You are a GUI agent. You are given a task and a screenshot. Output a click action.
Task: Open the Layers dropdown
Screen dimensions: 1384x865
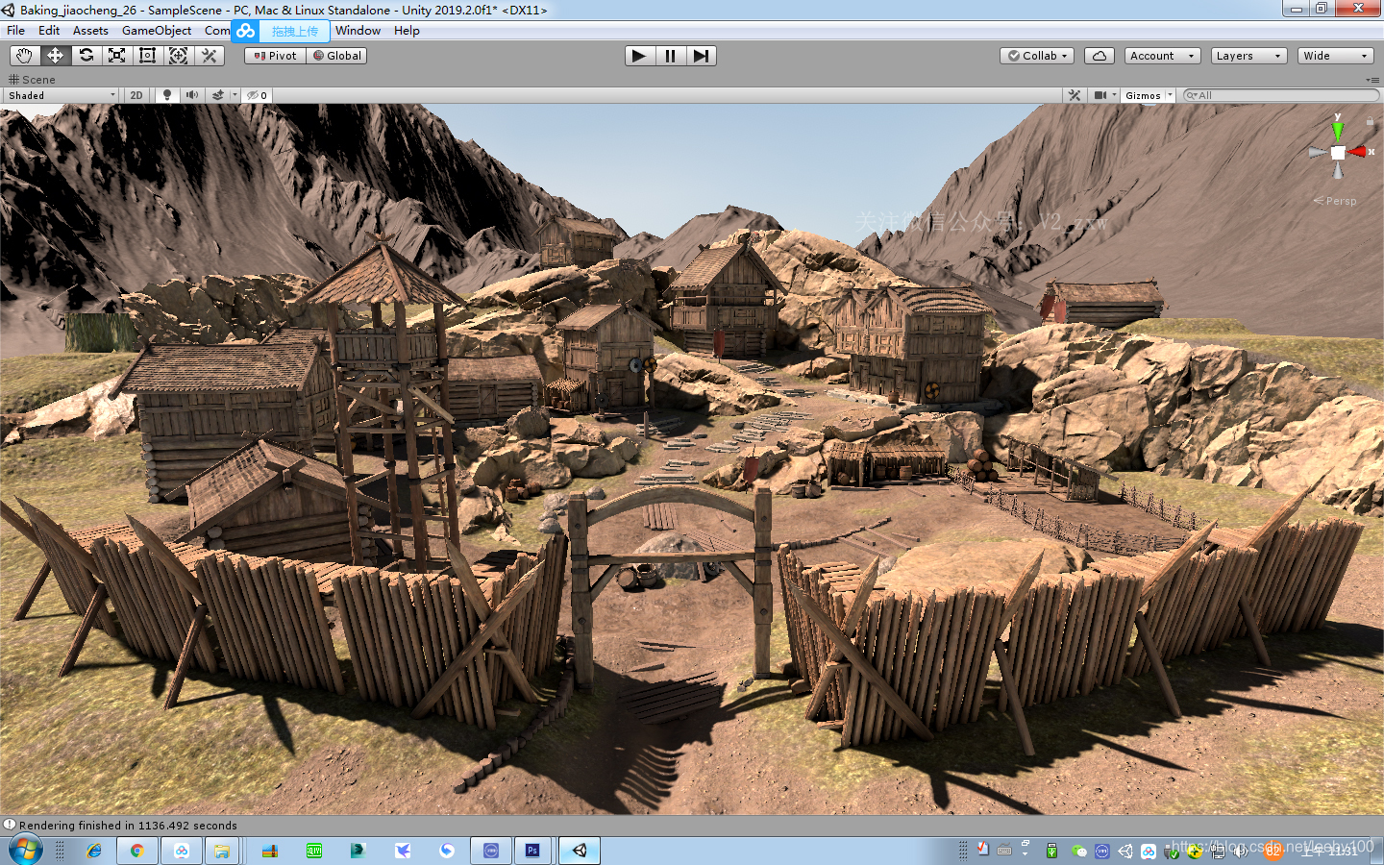tap(1248, 56)
